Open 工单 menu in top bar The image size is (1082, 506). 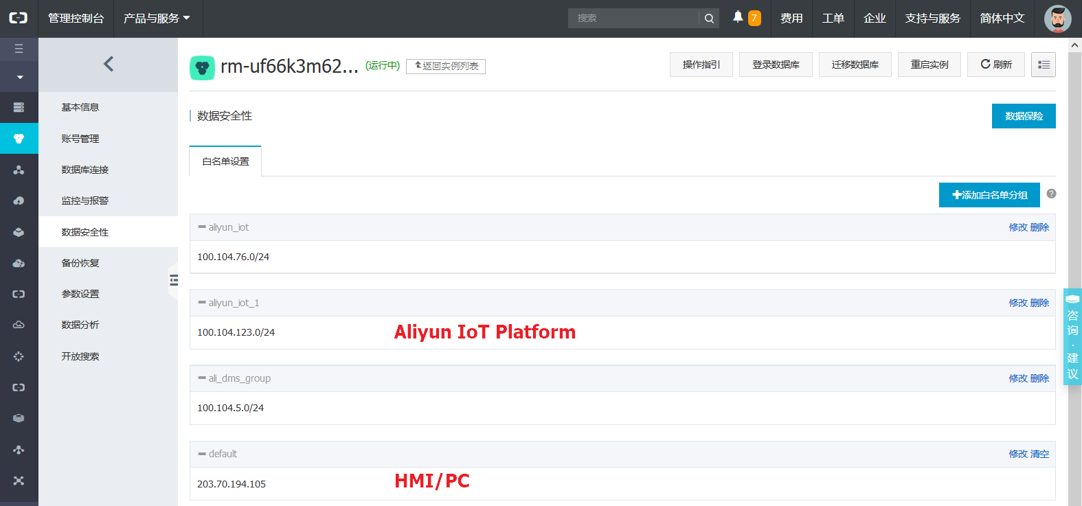coord(833,19)
